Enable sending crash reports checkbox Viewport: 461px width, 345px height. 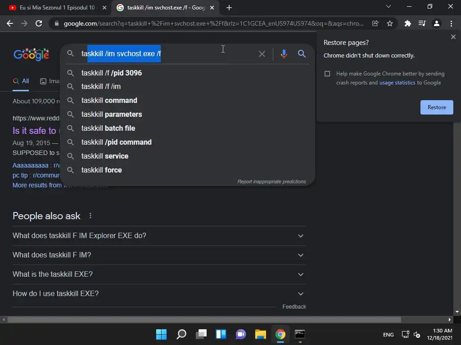[x=327, y=74]
